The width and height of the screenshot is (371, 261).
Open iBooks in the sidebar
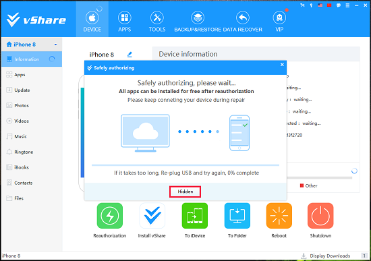point(32,167)
